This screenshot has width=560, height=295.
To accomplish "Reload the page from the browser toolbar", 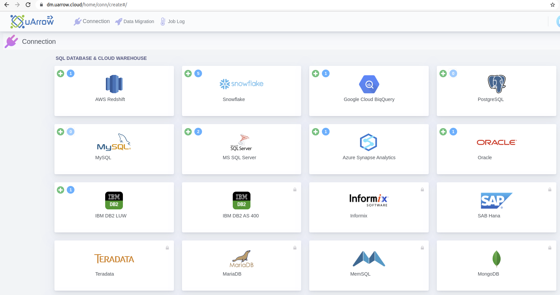I will [28, 5].
